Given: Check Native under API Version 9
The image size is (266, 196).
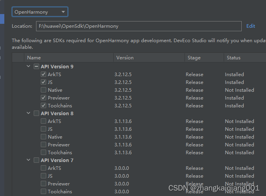Looking at the screenshot, I should tap(43, 90).
